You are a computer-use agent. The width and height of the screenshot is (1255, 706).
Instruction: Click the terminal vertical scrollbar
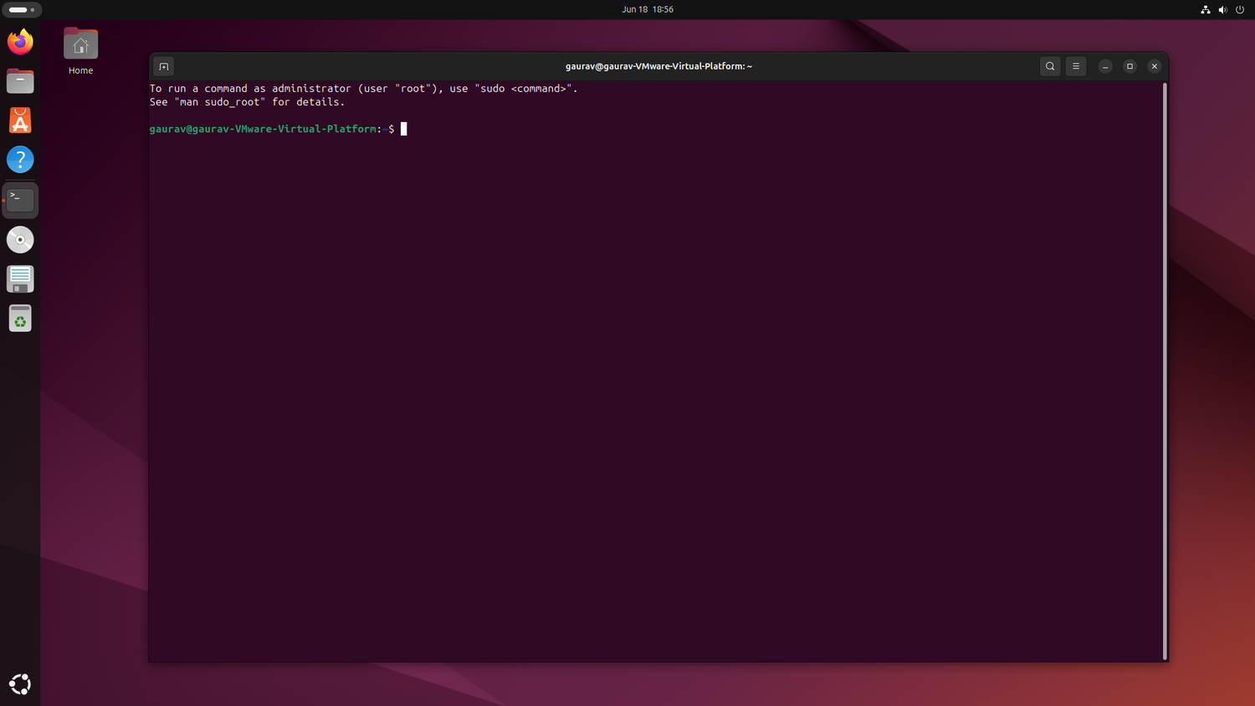[x=1165, y=371]
